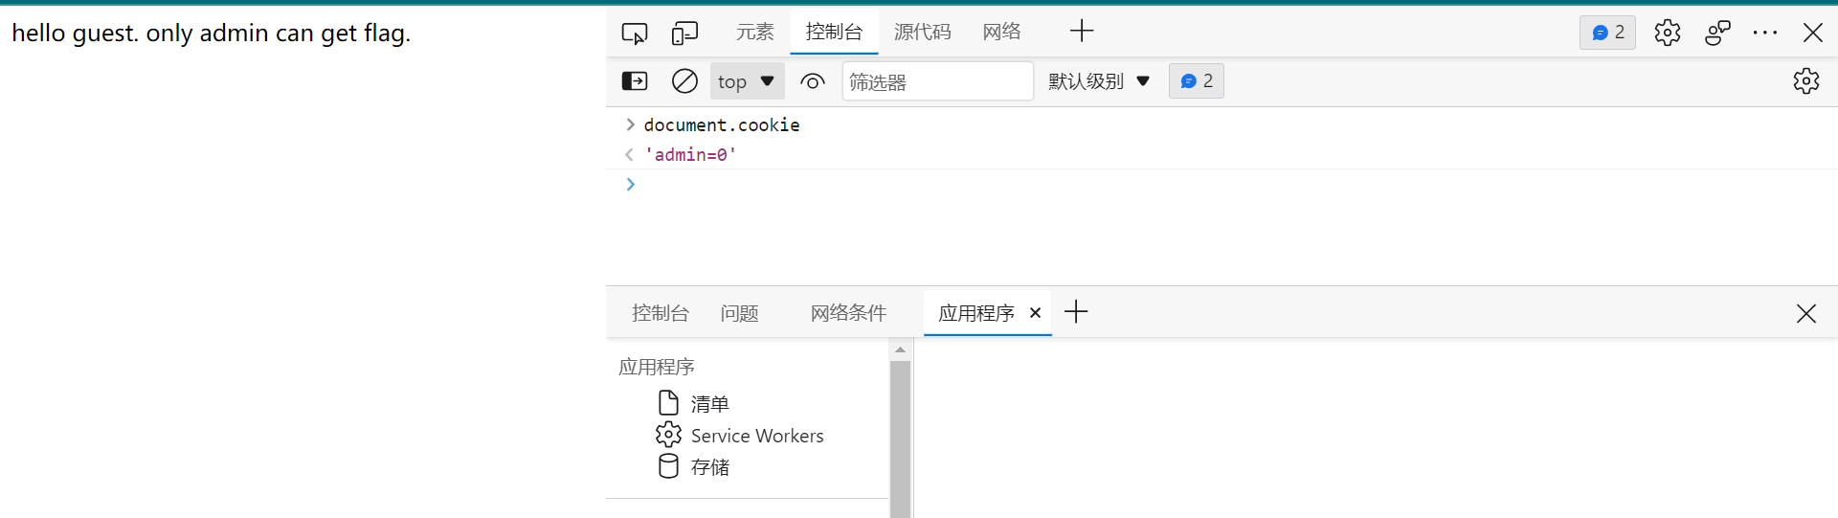
Task: Switch to the 元素 tab
Action: 754,32
